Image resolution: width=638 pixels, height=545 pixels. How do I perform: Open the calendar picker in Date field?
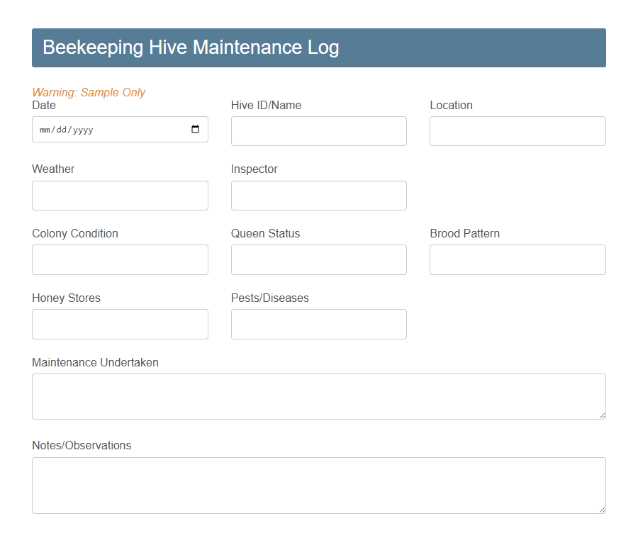coord(196,130)
